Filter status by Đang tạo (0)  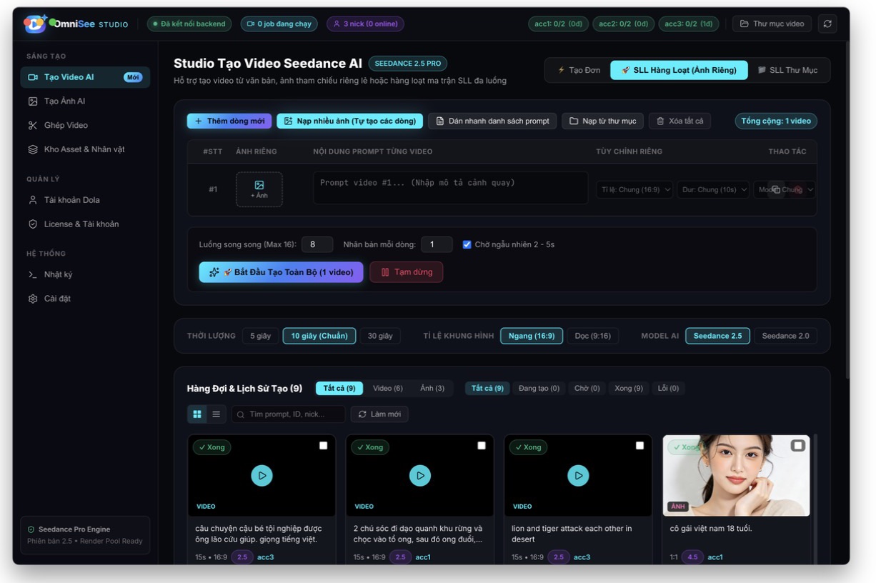(539, 389)
